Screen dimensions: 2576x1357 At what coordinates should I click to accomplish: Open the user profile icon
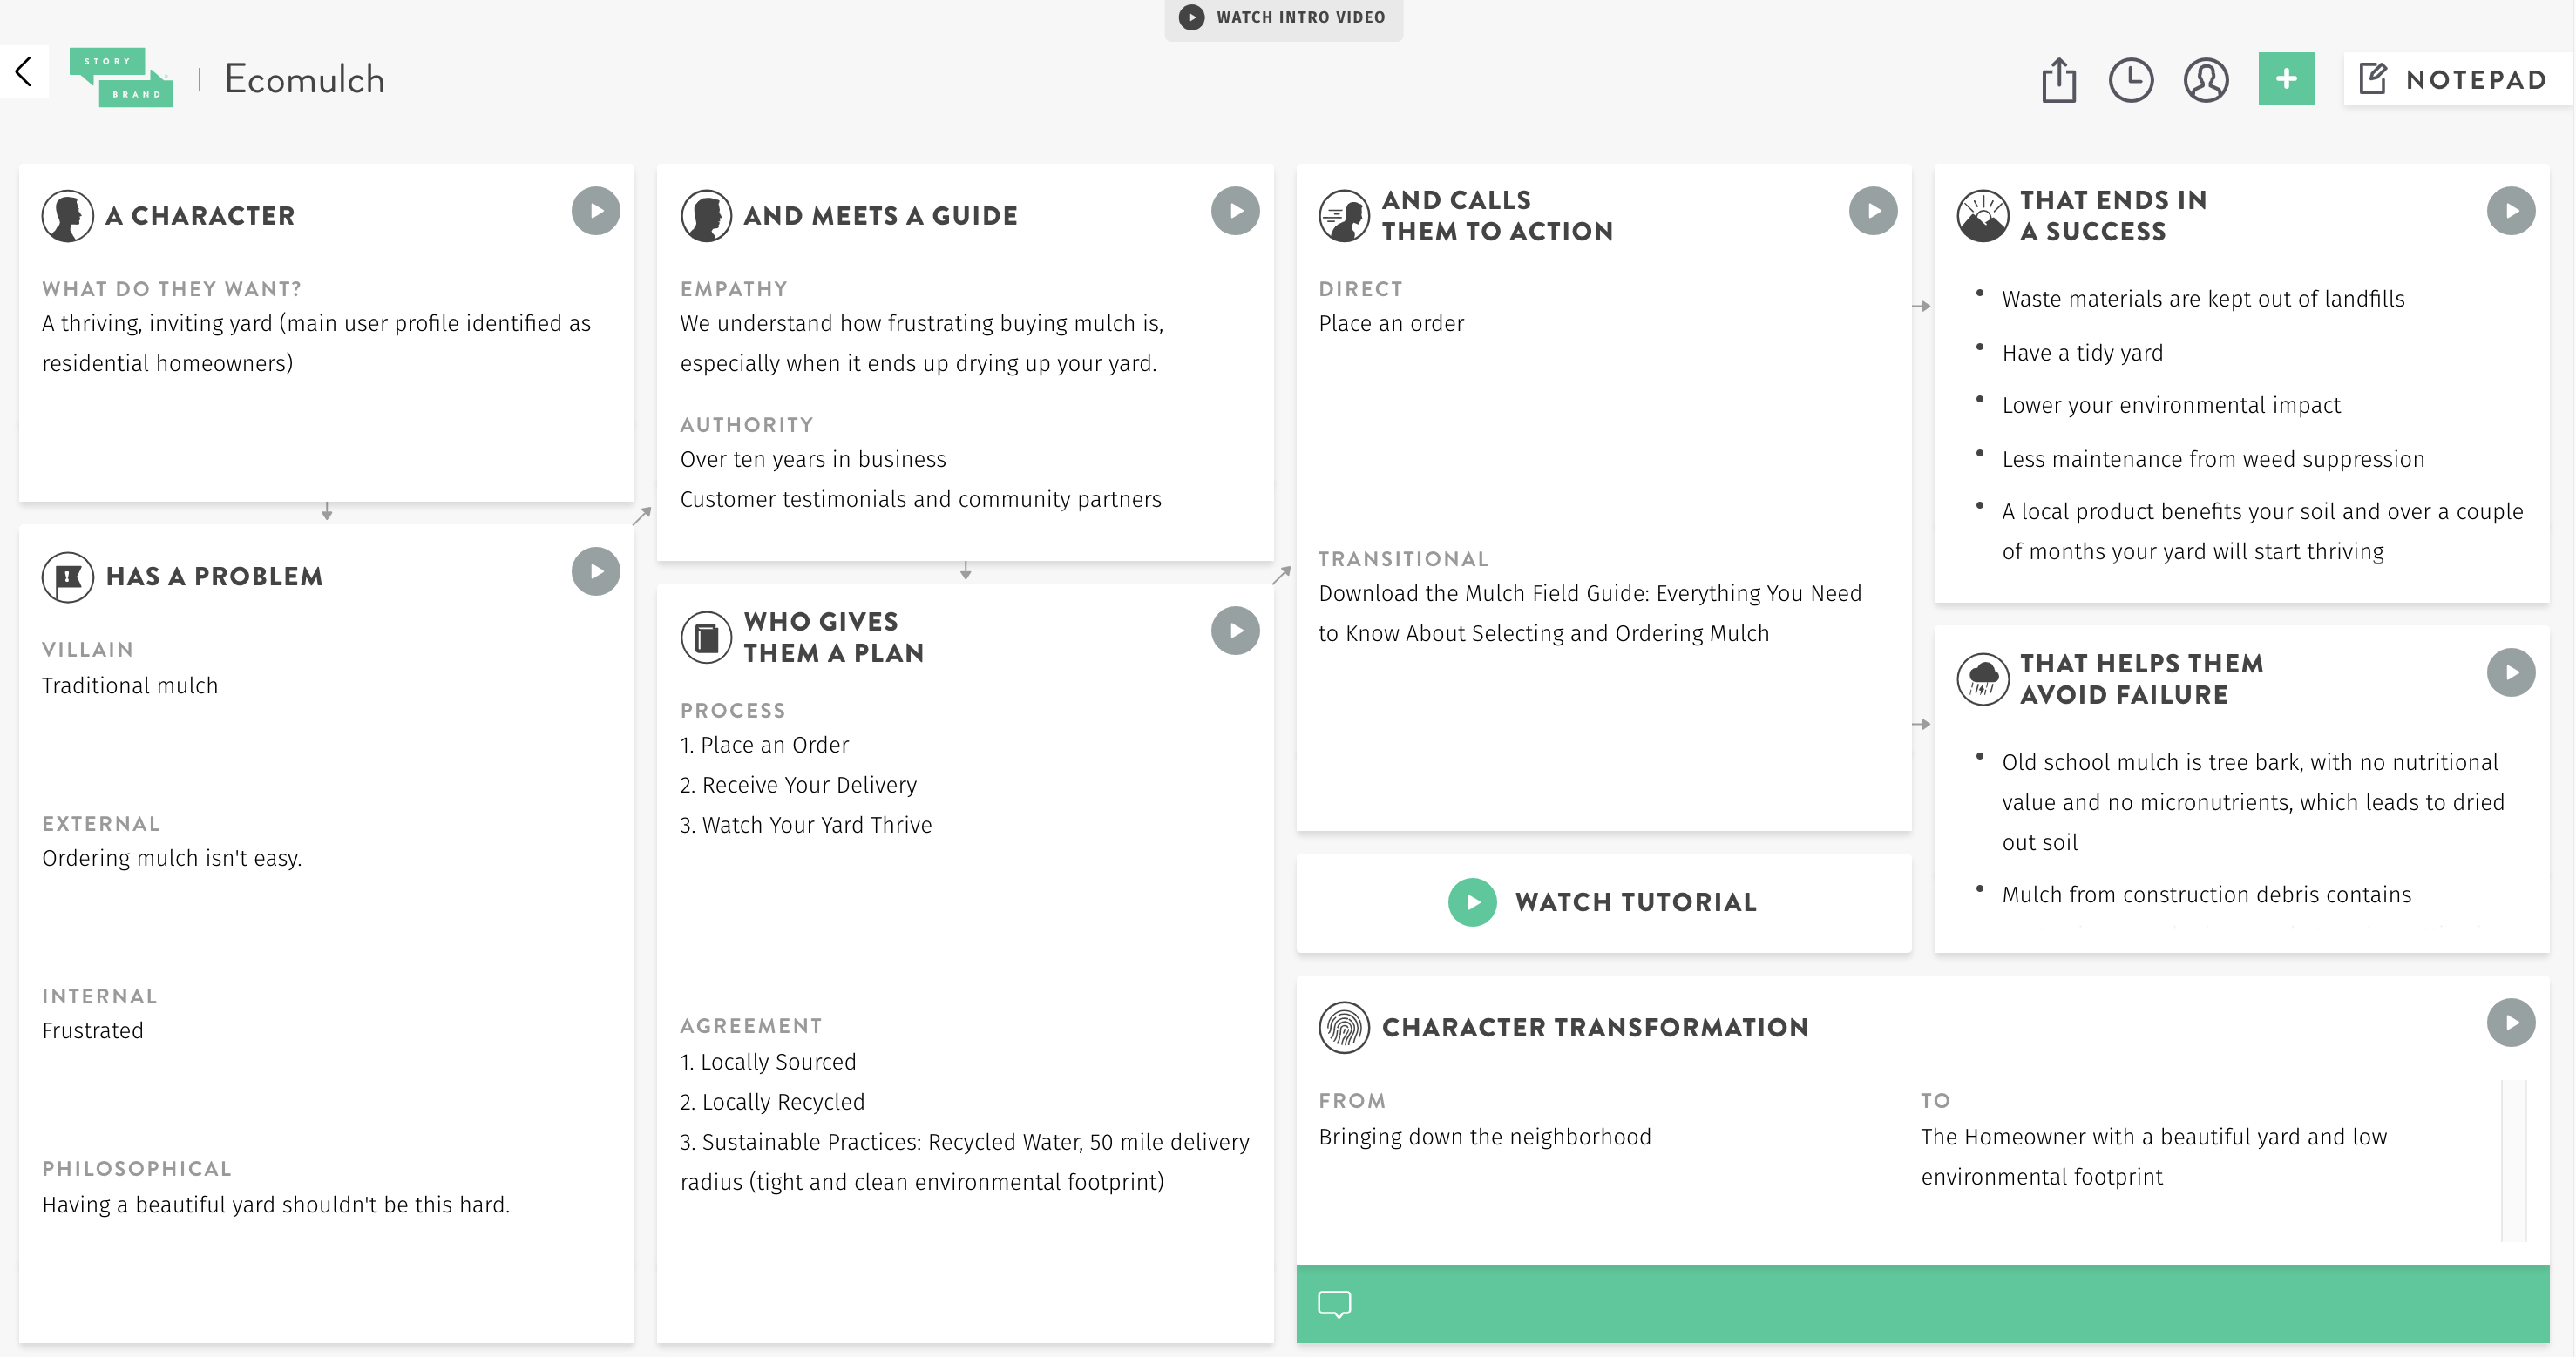[2206, 80]
